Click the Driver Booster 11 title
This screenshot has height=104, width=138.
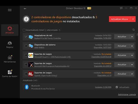pyautogui.click(x=76, y=8)
